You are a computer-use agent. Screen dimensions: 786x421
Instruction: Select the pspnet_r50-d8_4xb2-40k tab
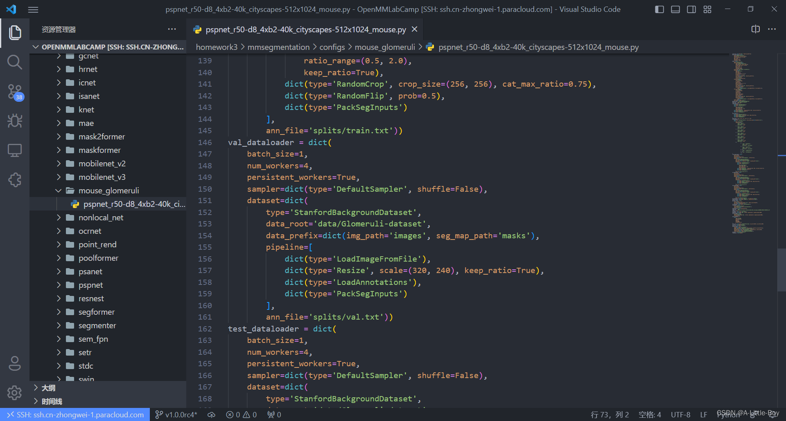point(305,29)
